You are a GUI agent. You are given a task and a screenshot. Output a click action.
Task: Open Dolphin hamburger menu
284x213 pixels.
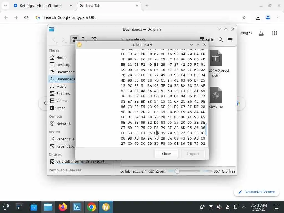(x=230, y=40)
